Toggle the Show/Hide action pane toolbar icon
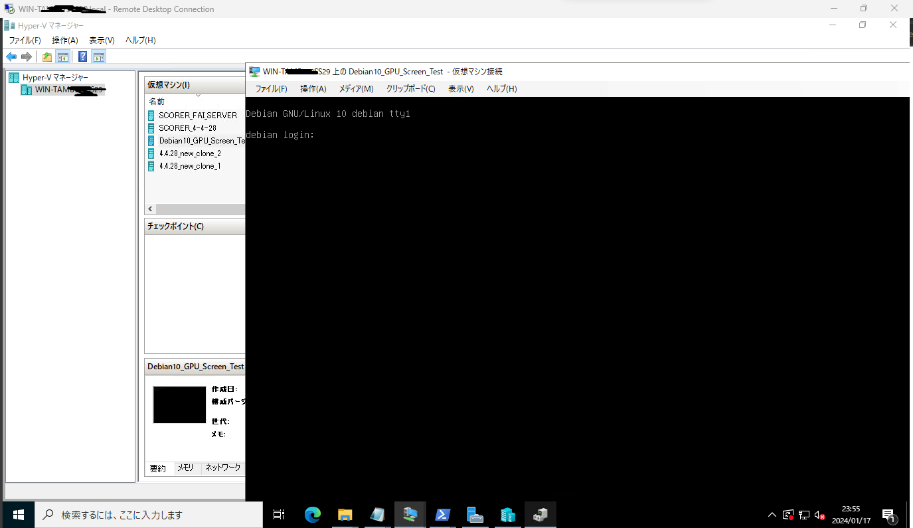Image resolution: width=913 pixels, height=528 pixels. (99, 57)
